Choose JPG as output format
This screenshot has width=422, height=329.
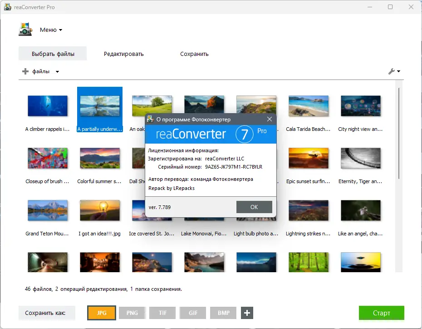pos(102,313)
